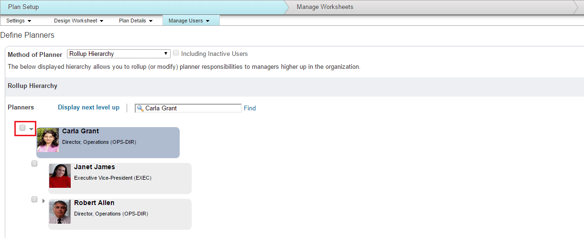The width and height of the screenshot is (584, 238).
Task: Click the Find link
Action: 250,108
